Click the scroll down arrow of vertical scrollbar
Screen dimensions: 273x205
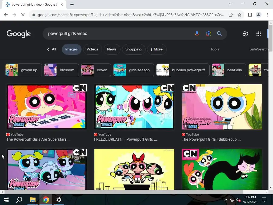click(271, 187)
